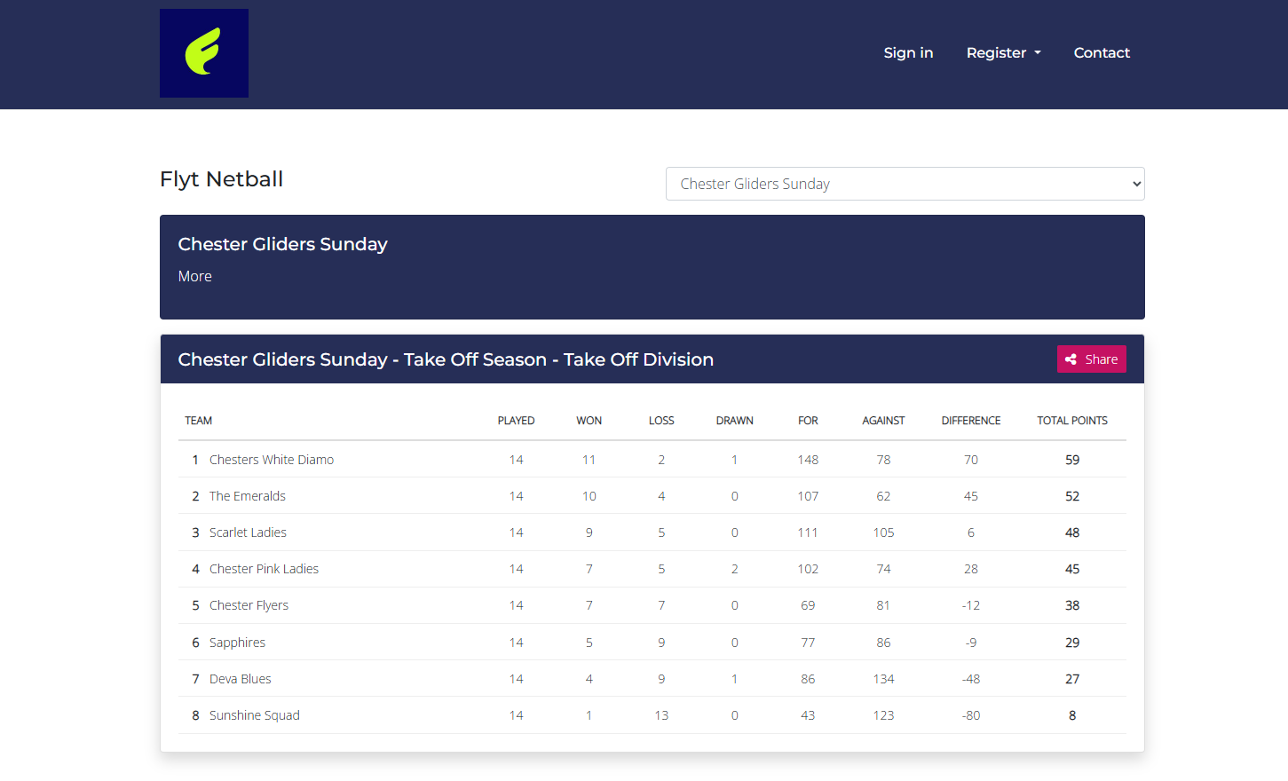
Task: Open Deva Blues team entry
Action: [x=241, y=679]
